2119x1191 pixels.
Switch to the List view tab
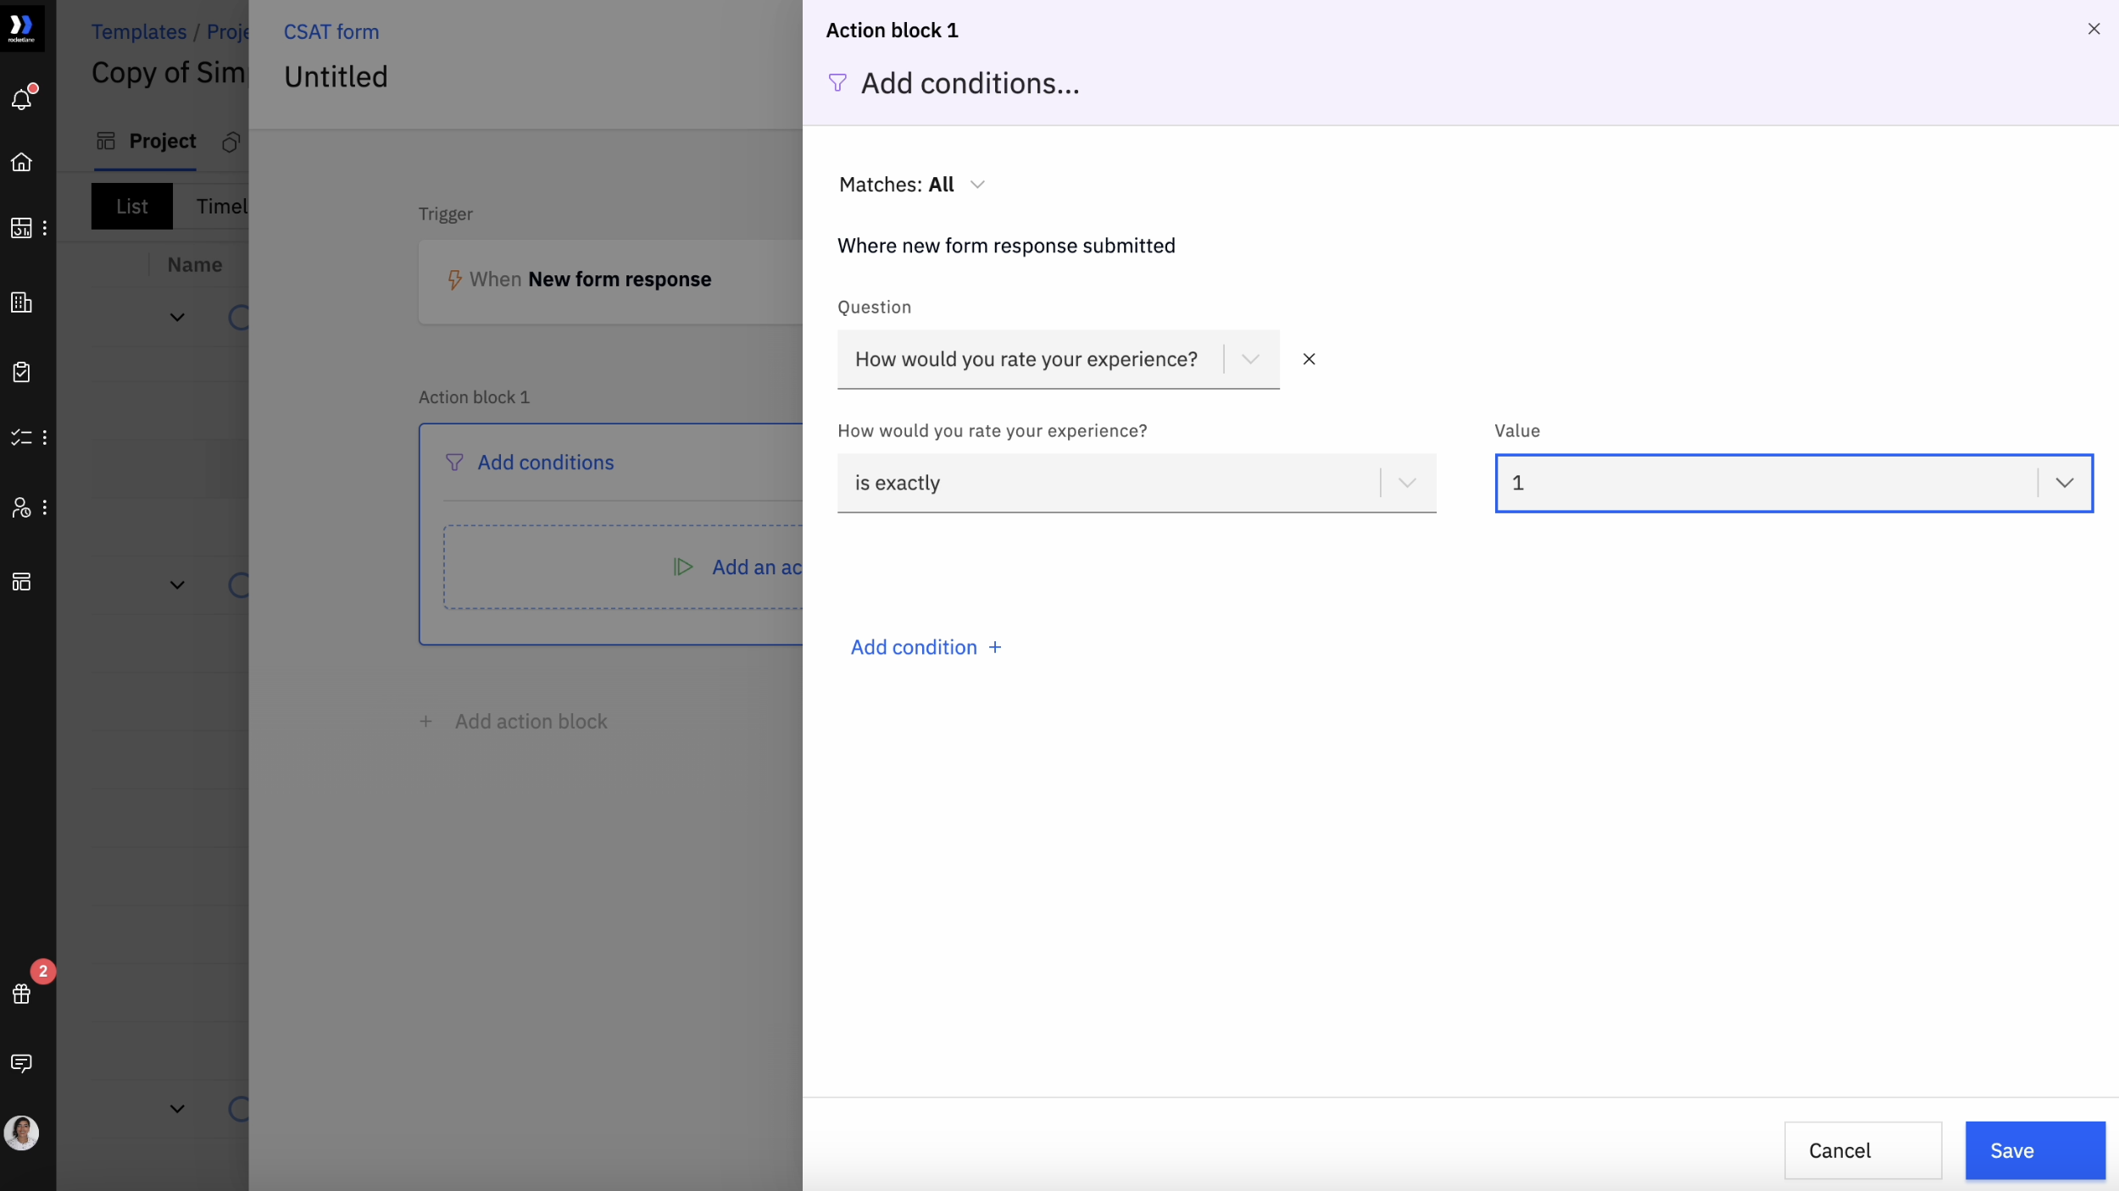(x=131, y=207)
